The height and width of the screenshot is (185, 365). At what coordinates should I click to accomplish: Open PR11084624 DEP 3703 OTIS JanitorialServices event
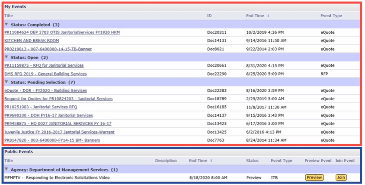tap(62, 32)
